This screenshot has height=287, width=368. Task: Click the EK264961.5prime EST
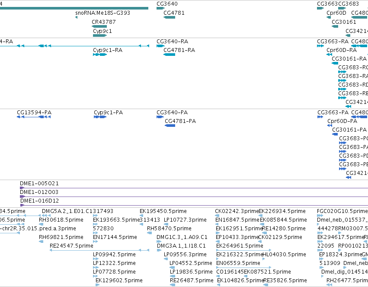243,250
